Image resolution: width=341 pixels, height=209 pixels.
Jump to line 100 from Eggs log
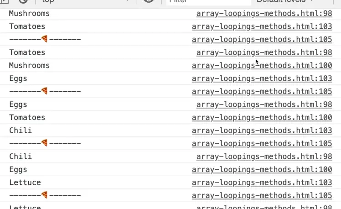click(x=262, y=170)
